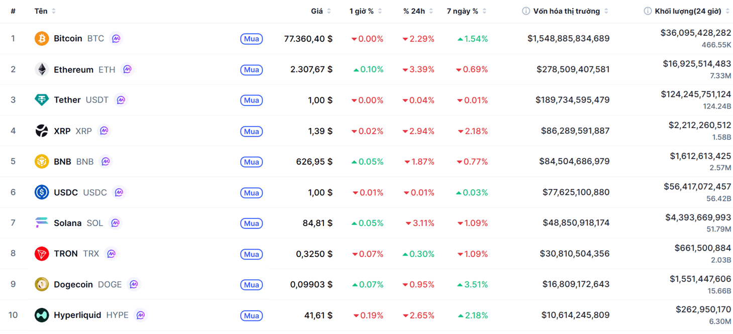Click the Dogecoin coin logo
Image resolution: width=733 pixels, height=334 pixels.
click(42, 284)
